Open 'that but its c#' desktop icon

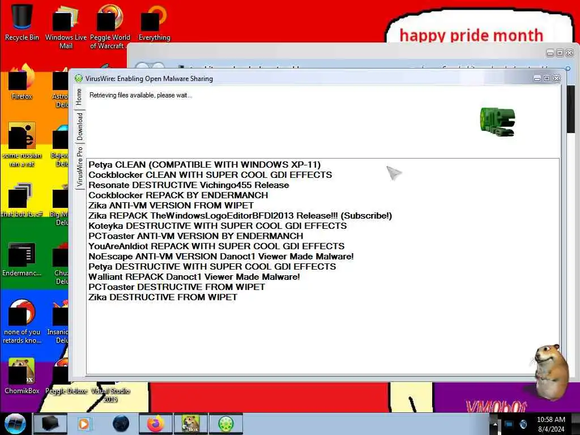coord(22,200)
